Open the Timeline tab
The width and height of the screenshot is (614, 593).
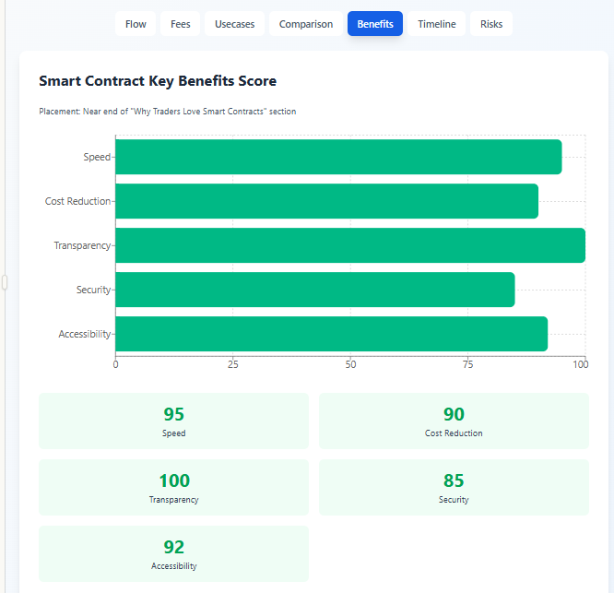(436, 24)
